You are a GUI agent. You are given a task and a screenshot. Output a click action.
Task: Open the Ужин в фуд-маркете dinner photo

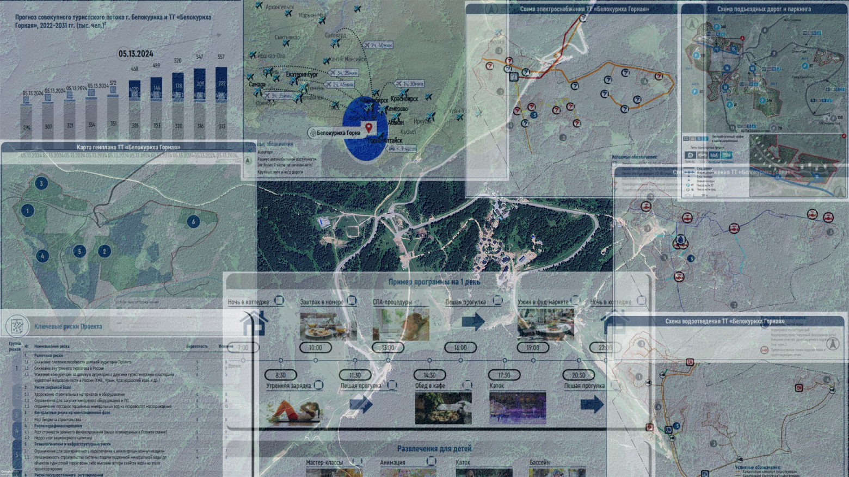click(546, 324)
